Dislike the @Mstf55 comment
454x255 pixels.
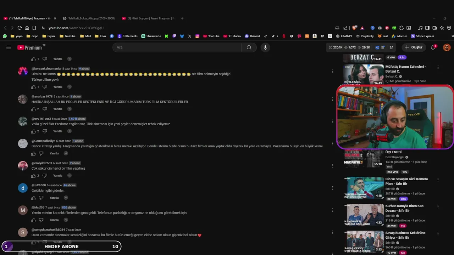point(41,220)
